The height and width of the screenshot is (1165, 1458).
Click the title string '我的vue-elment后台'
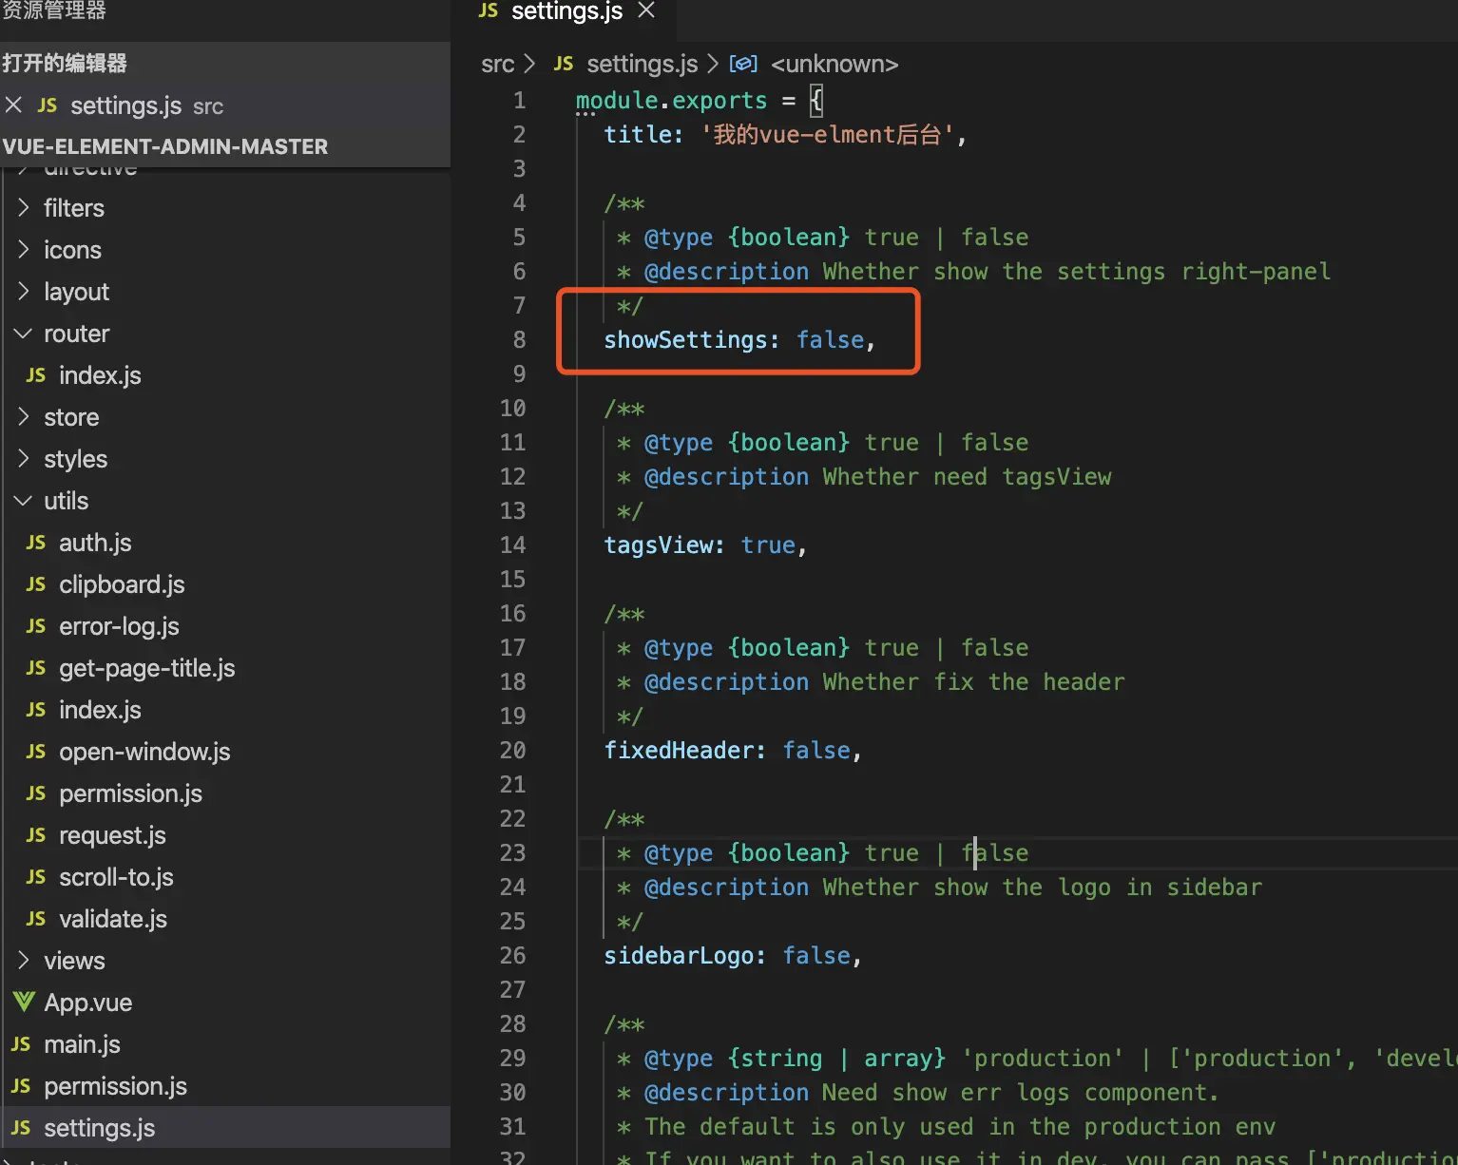tap(826, 134)
